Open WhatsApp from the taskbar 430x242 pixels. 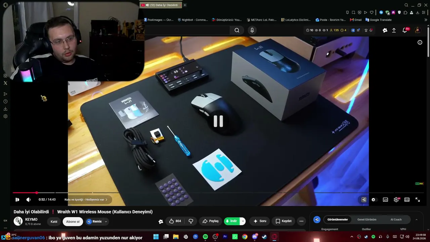(x=235, y=237)
